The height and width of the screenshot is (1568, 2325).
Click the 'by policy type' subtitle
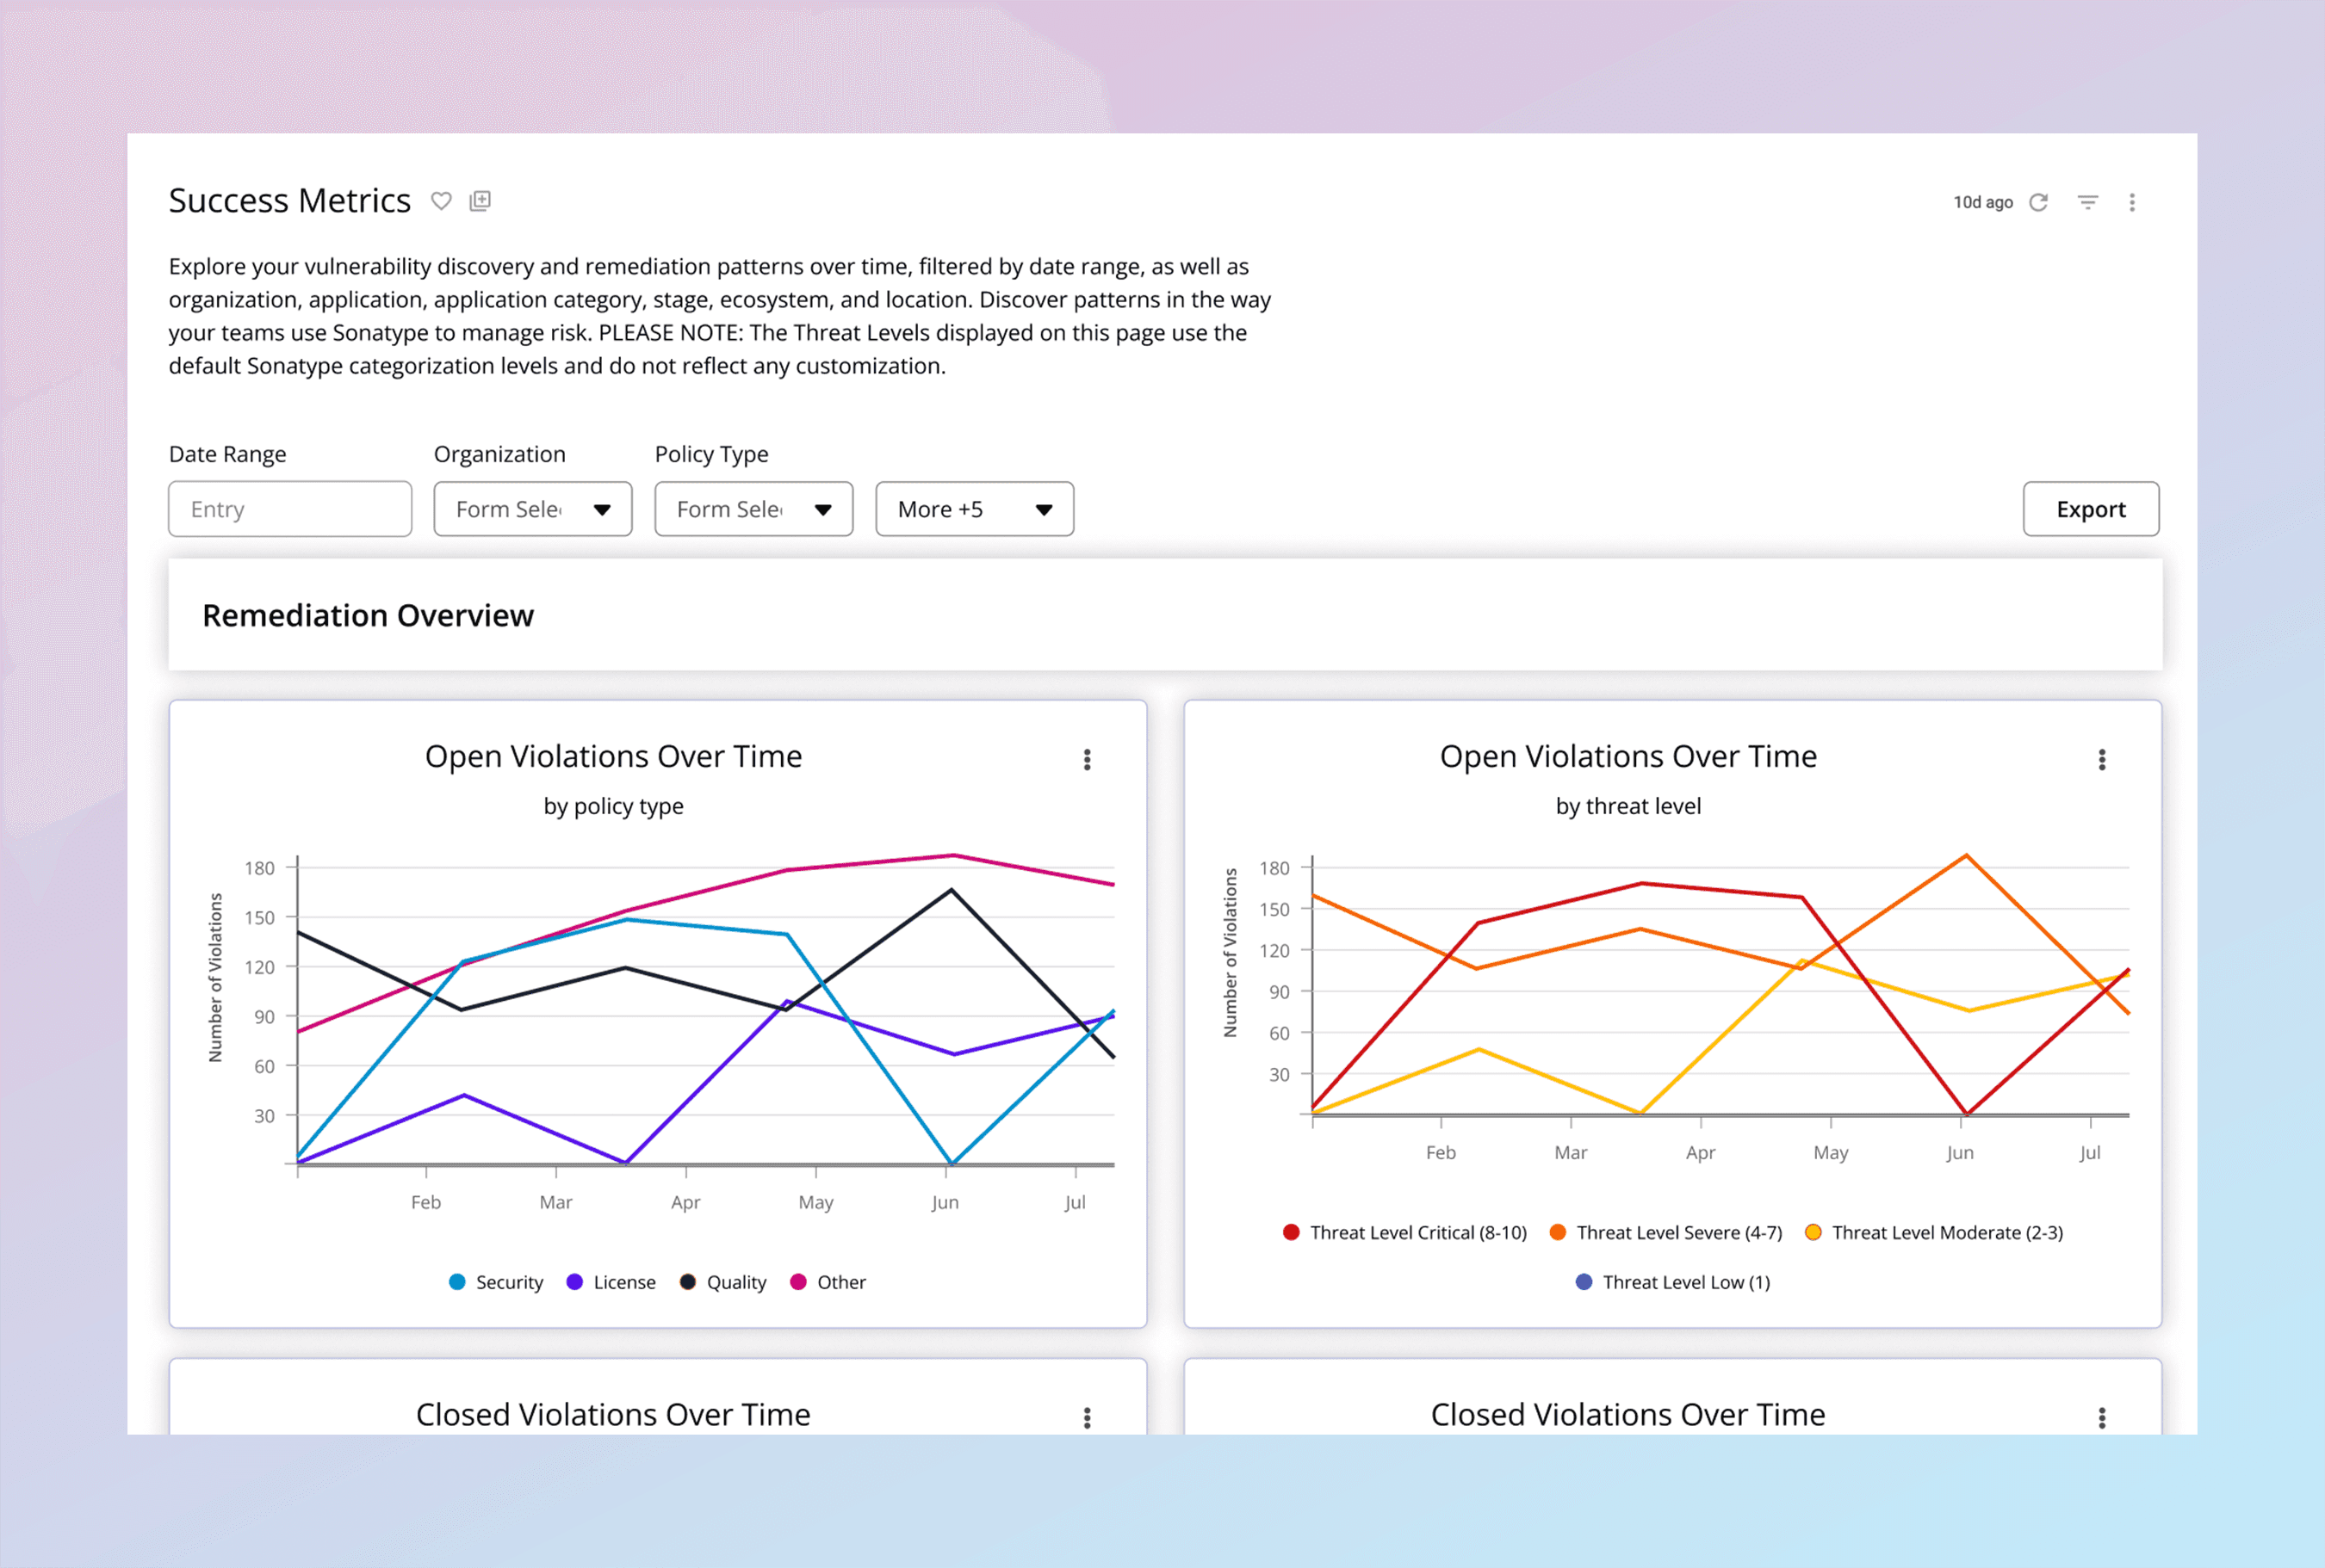(613, 806)
